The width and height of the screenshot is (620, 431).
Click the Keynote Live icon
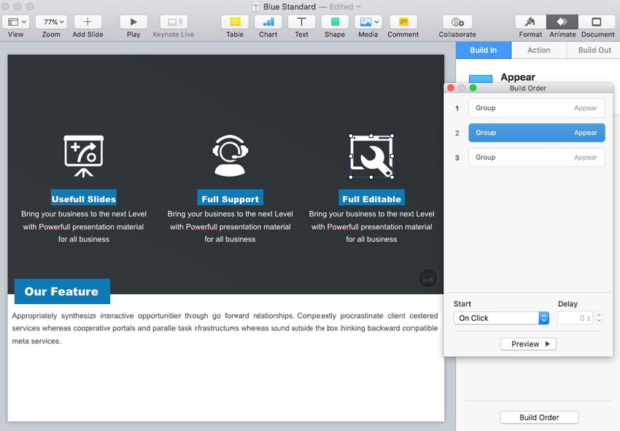pyautogui.click(x=174, y=22)
